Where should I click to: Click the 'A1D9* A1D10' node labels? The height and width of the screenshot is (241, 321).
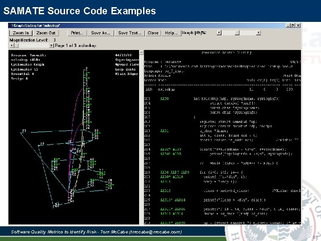pyautogui.click(x=172, y=177)
